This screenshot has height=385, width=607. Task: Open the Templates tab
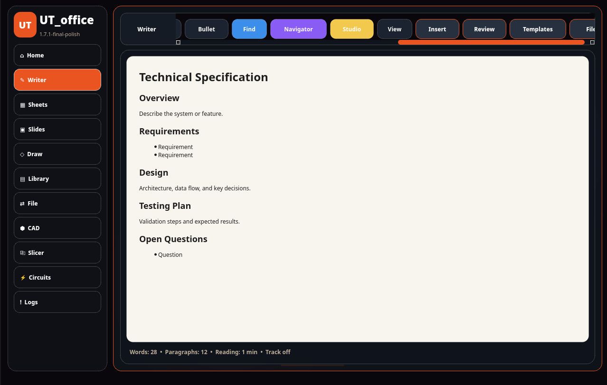click(x=538, y=29)
